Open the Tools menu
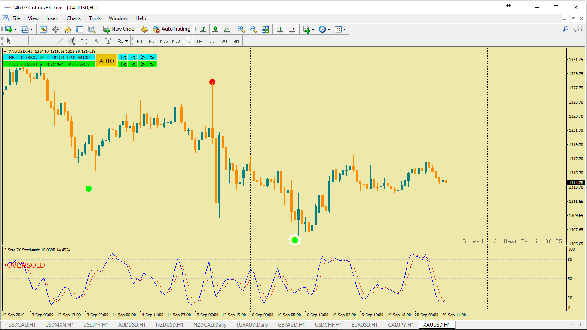 pos(95,18)
